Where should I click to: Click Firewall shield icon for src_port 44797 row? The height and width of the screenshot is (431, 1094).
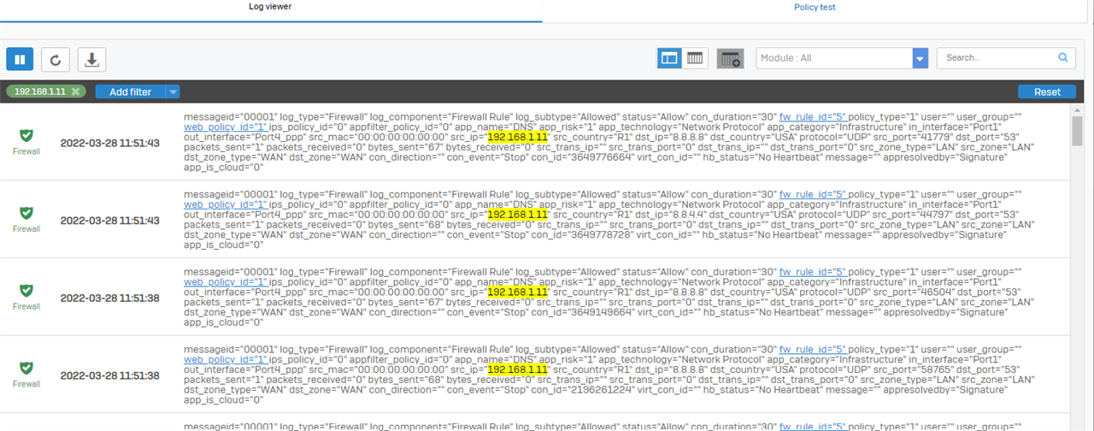[26, 213]
